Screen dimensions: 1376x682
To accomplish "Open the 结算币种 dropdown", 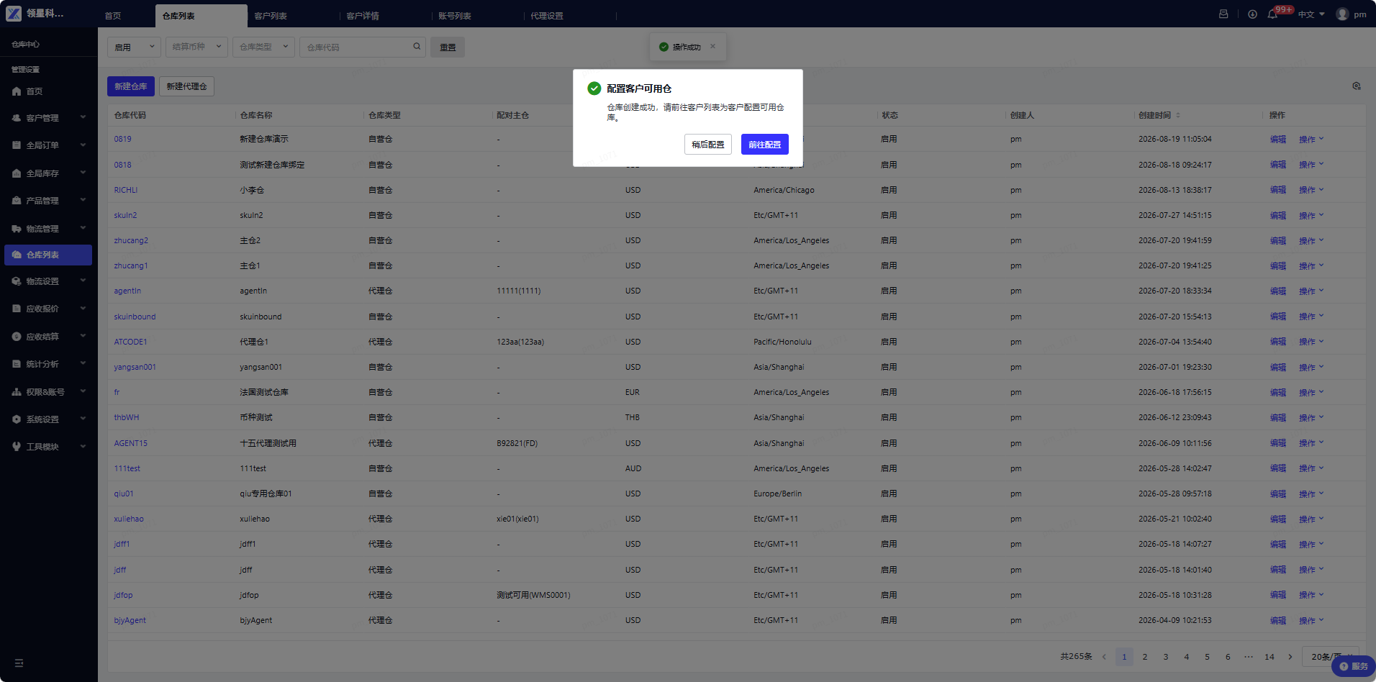I will (196, 47).
